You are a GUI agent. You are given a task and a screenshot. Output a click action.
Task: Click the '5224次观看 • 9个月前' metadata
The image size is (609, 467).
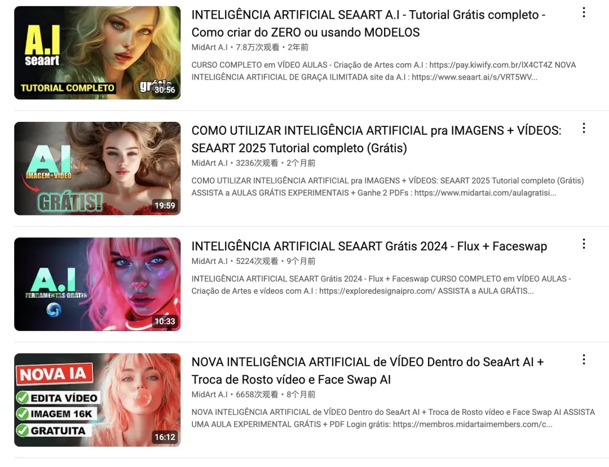pyautogui.click(x=275, y=261)
